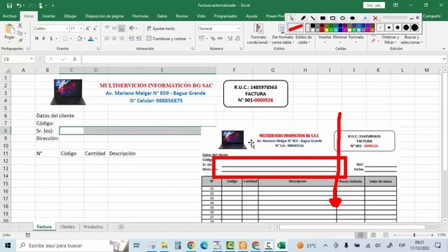Switch to page layout view icon
Screen dimensions: 448x252
pyautogui.click(x=373, y=235)
